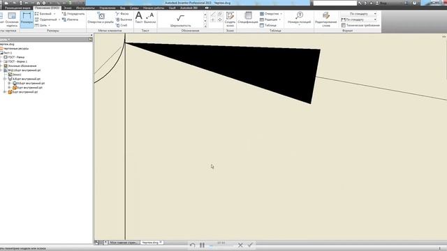Select Эскиз1 in browser tree

[17, 75]
